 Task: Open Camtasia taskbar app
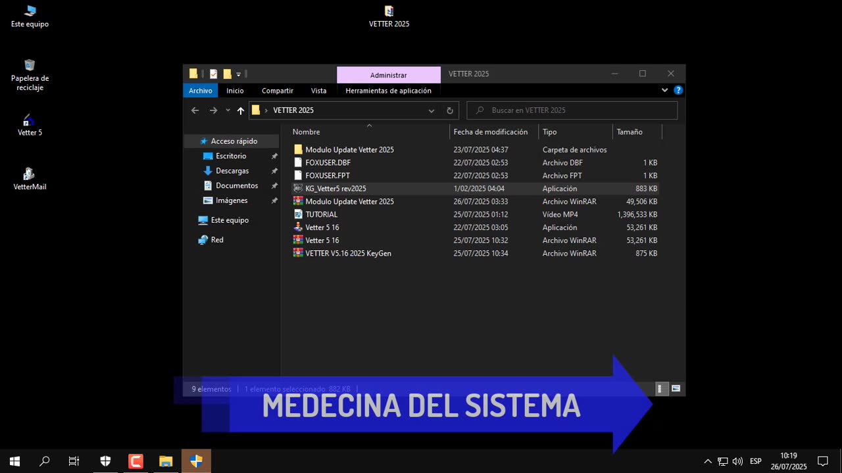tap(136, 461)
